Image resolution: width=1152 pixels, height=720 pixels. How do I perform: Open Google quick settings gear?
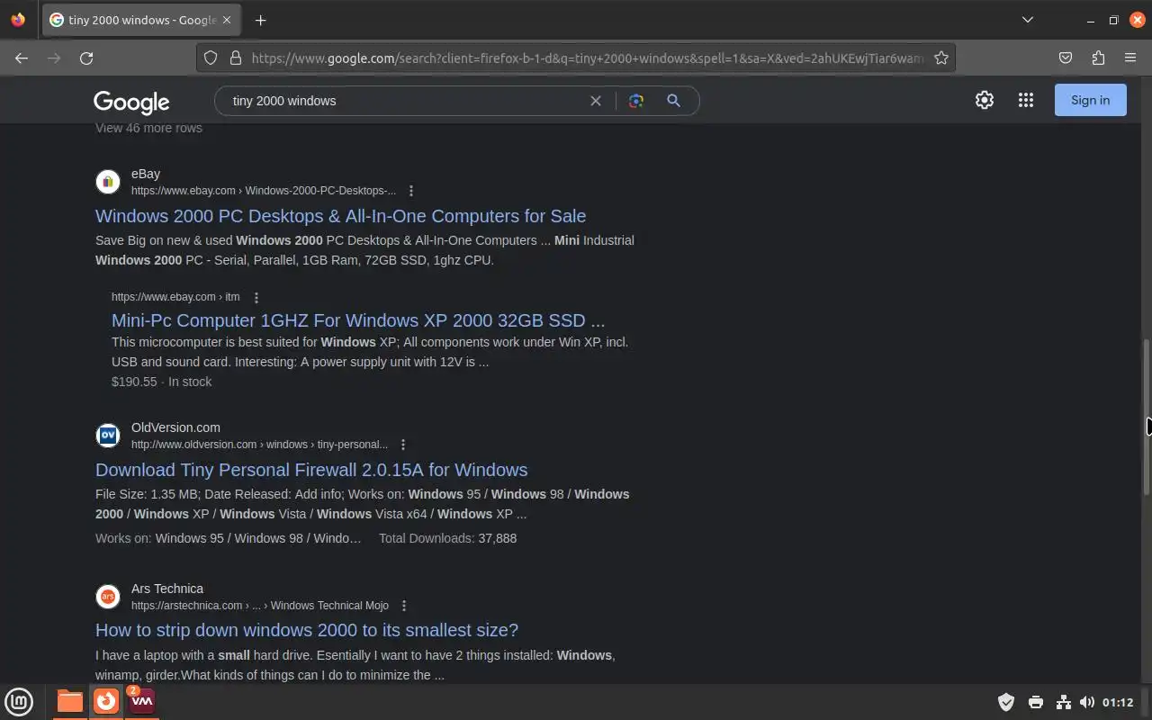coord(985,100)
